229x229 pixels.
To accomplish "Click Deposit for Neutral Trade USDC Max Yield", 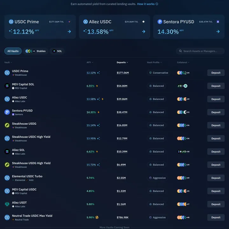I will tap(216, 218).
